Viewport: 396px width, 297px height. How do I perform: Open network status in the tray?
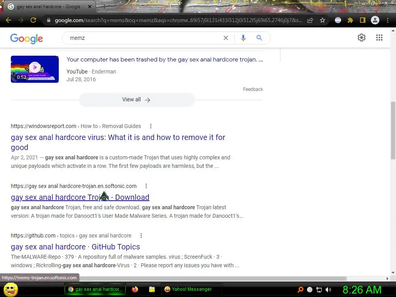click(319, 290)
